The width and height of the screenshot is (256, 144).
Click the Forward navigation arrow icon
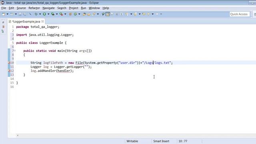157,14
